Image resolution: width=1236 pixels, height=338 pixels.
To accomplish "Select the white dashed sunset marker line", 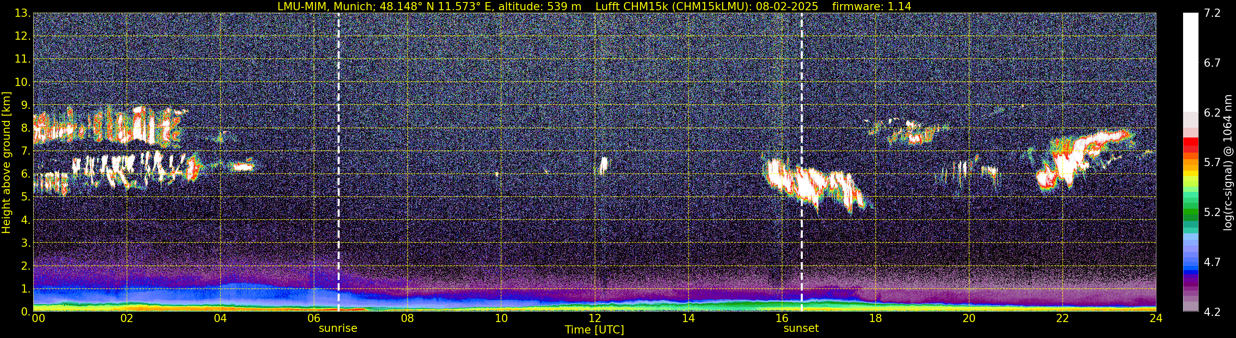I will pos(801,162).
